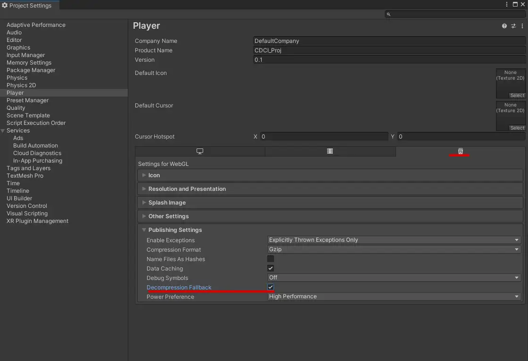Select the Dedicated Server platform tab
The height and width of the screenshot is (361, 528).
coord(330,151)
